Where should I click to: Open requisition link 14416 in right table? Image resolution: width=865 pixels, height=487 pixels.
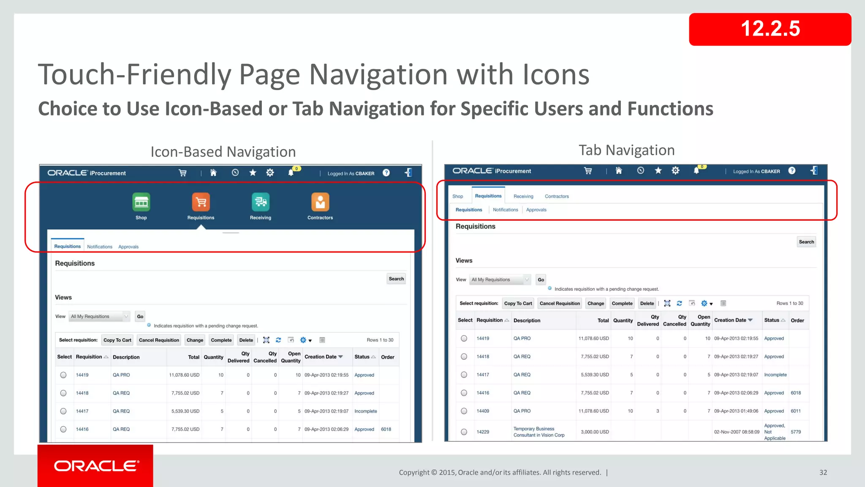483,393
